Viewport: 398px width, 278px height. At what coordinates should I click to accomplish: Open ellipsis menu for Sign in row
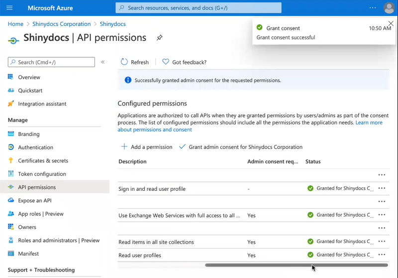pos(382,188)
